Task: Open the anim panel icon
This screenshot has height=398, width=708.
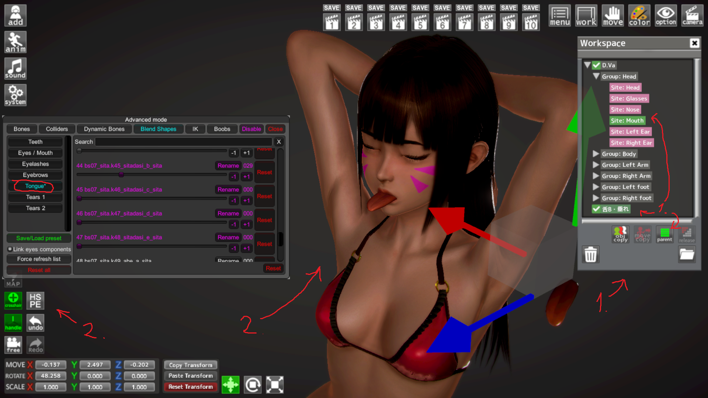Action: coord(15,42)
